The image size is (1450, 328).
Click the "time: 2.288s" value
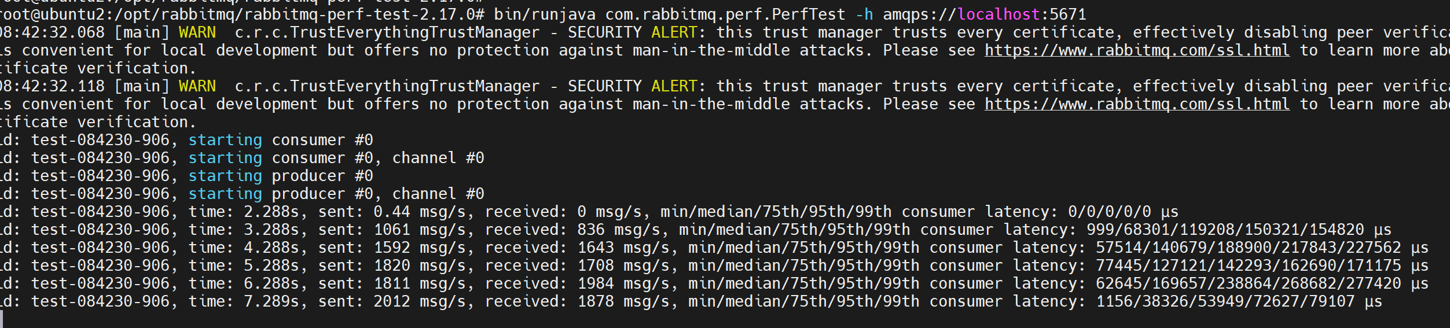tap(243, 212)
